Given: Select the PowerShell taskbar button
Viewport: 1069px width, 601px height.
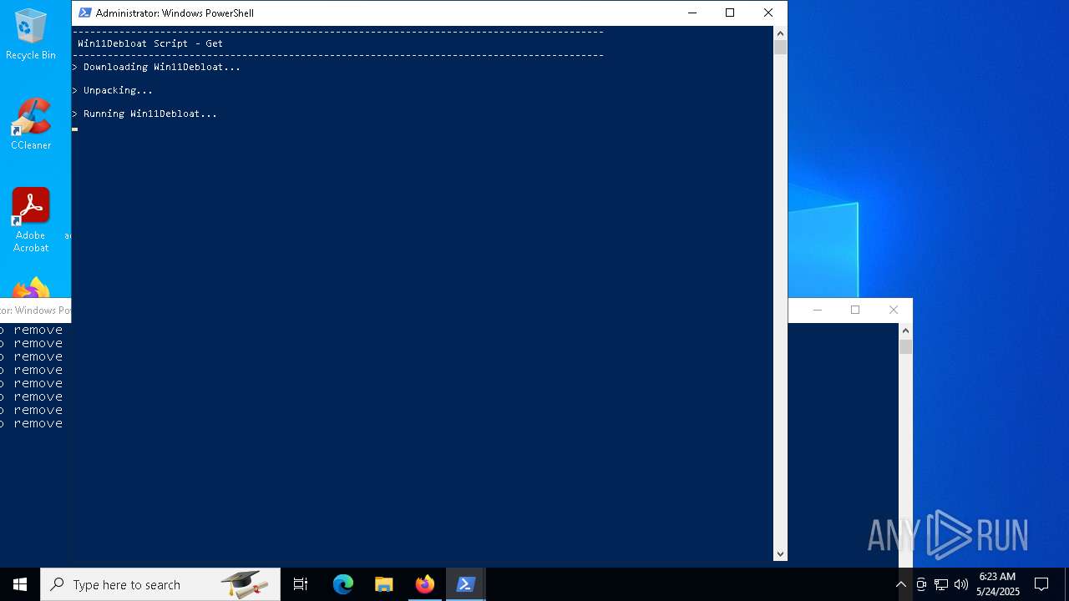Looking at the screenshot, I should [466, 584].
